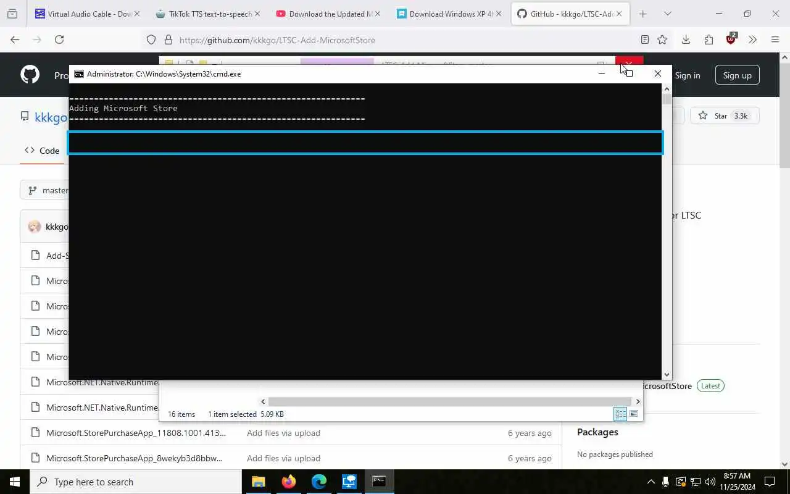Open the Firefox application menu
790x494 pixels.
pyautogui.click(x=775, y=40)
